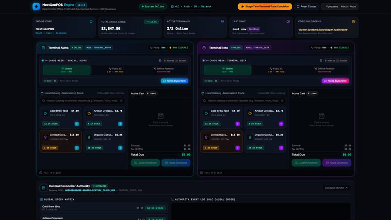Click the Beta ping latency indicator
The height and width of the screenshot is (220, 391).
coord(330,48)
